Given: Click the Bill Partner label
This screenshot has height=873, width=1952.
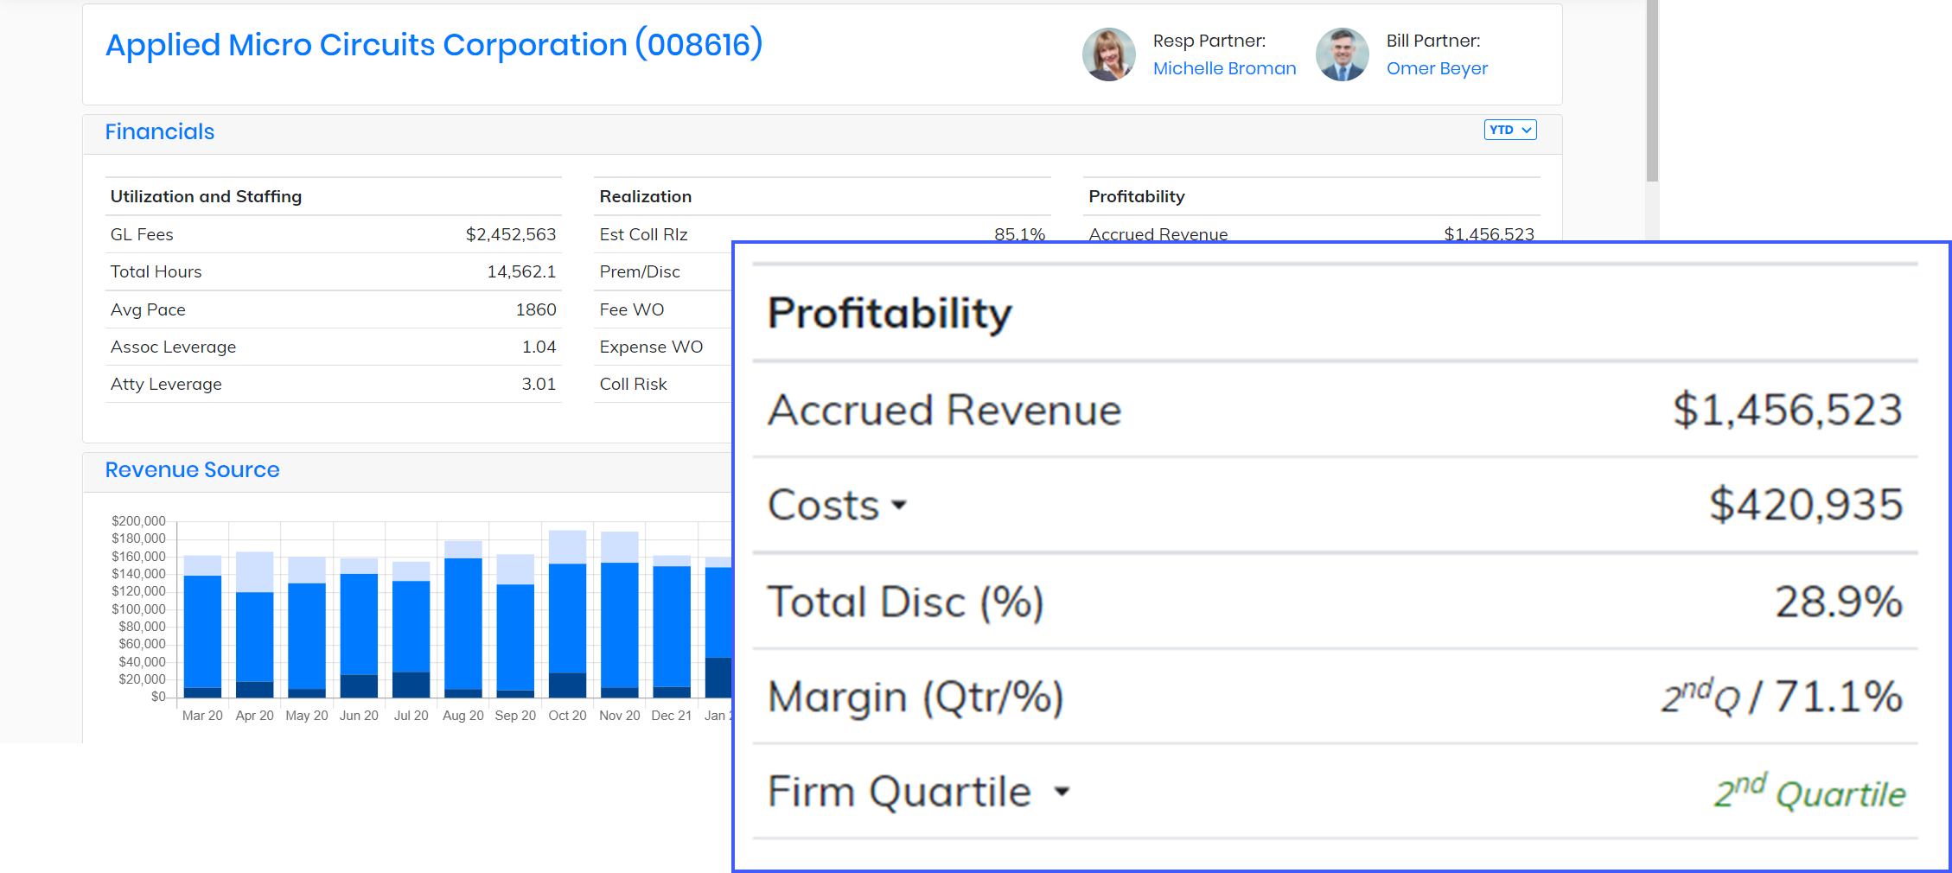Looking at the screenshot, I should tap(1432, 41).
